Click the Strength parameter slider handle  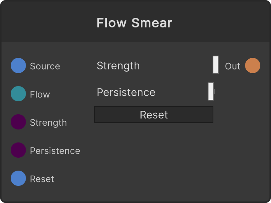pos(216,65)
